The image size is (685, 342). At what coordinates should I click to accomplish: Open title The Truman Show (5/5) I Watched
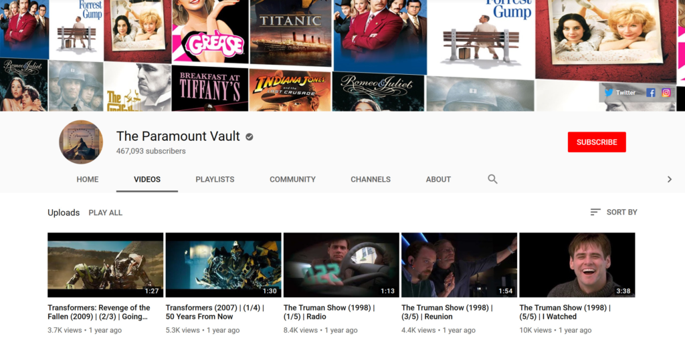point(565,313)
